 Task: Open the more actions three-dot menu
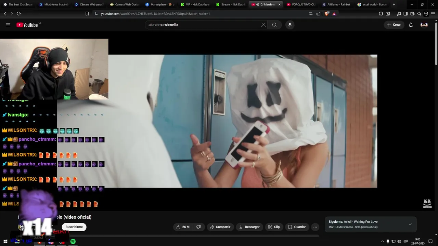pyautogui.click(x=315, y=227)
